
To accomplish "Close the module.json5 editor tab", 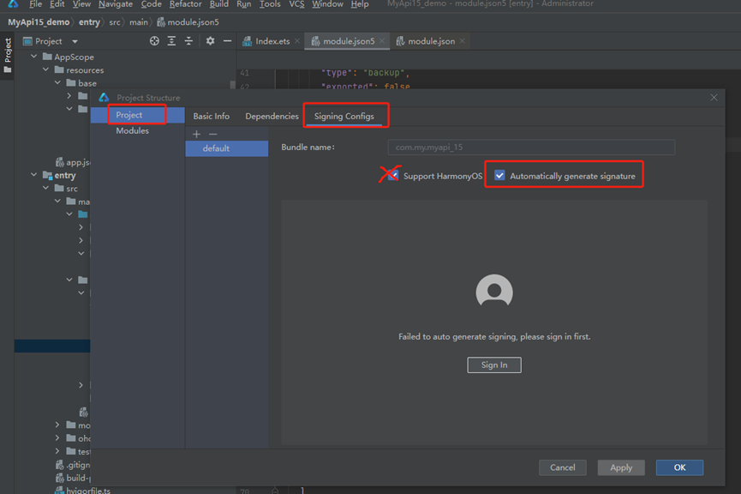I will (x=382, y=41).
